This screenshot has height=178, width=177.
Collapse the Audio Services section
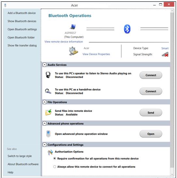pos(45,65)
